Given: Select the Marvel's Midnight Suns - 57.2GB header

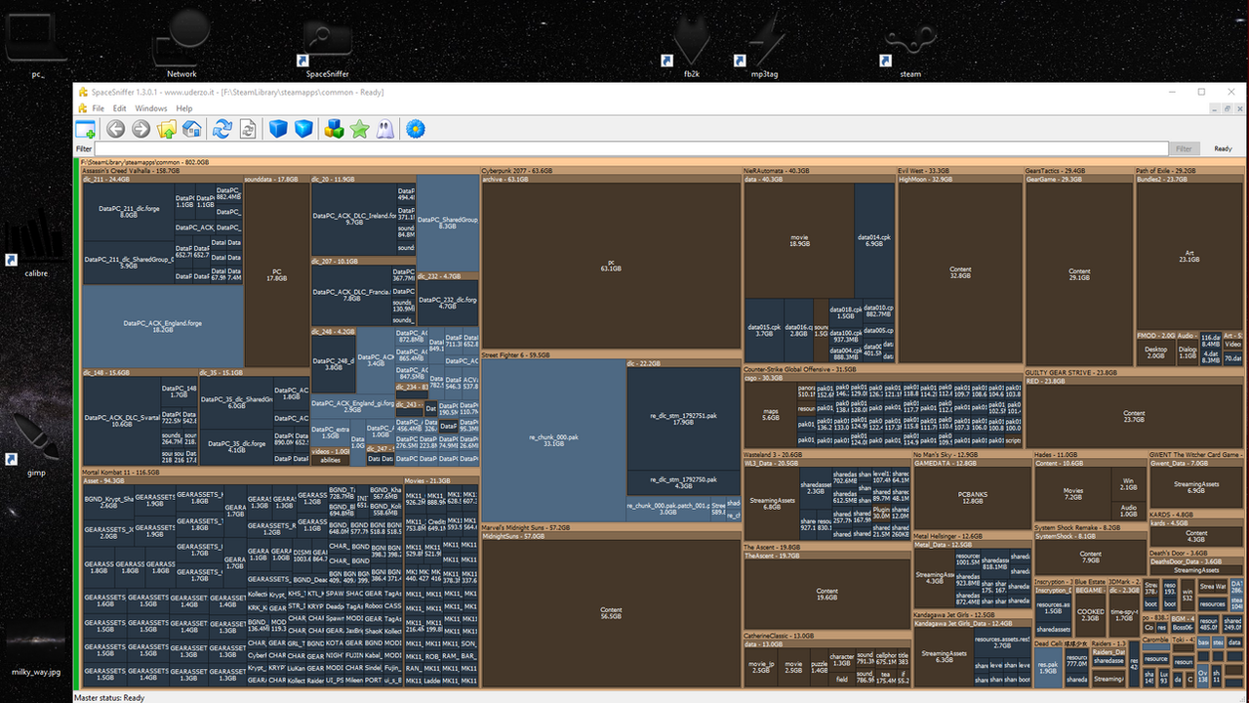Looking at the screenshot, I should tap(611, 527).
